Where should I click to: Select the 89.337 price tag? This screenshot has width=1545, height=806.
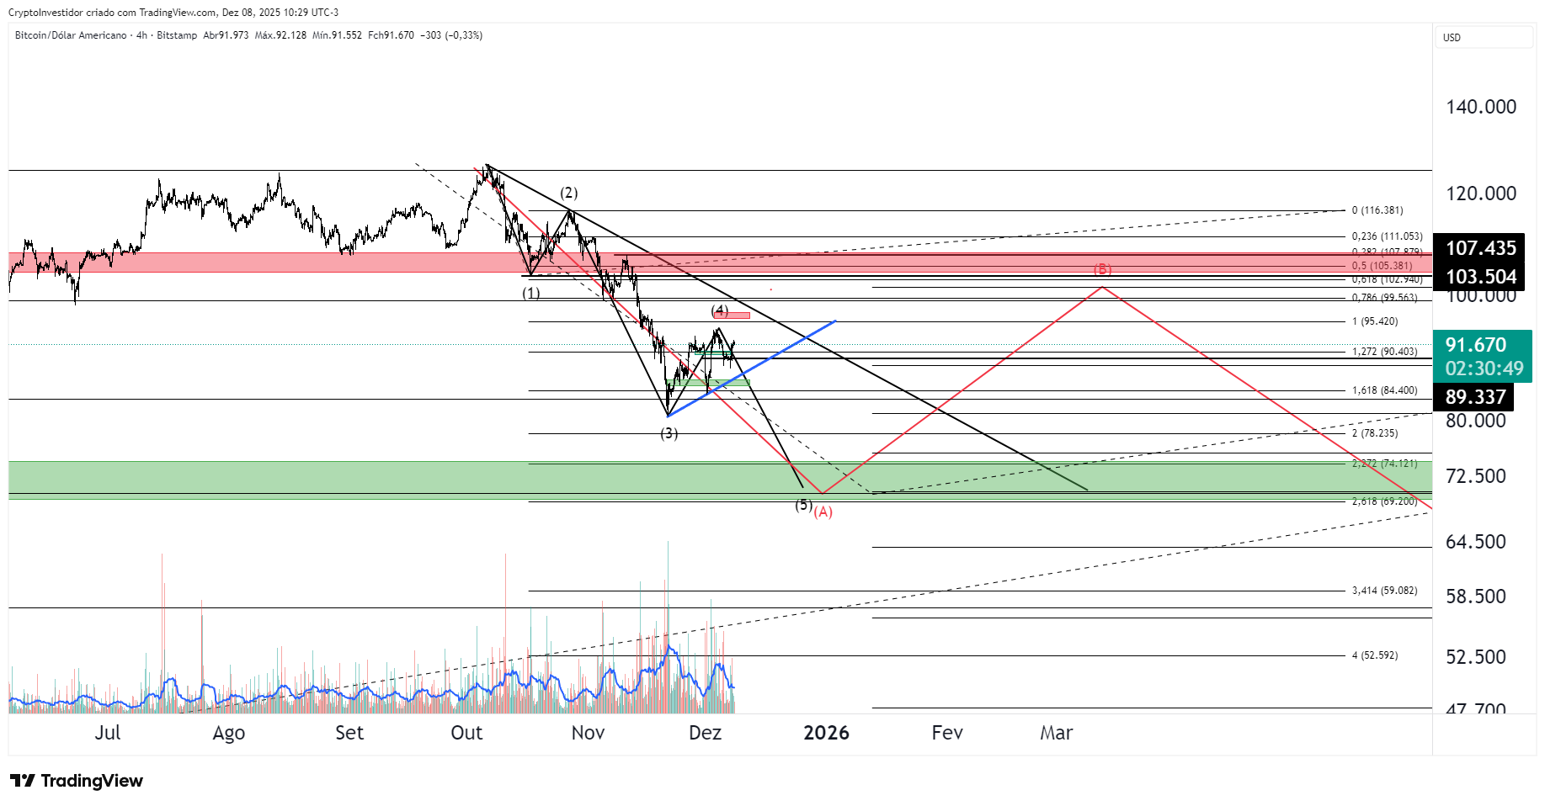(1474, 397)
